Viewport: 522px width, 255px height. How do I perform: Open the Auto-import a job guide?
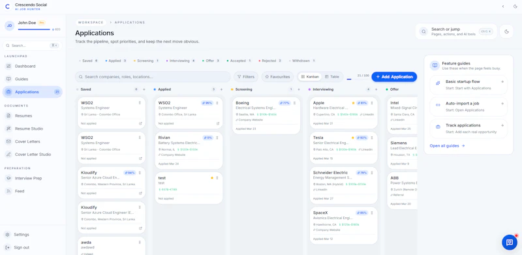click(468, 106)
